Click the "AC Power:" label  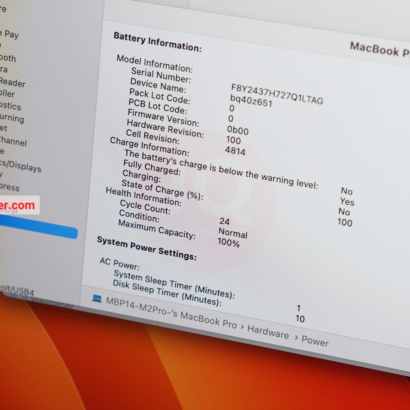[119, 264]
